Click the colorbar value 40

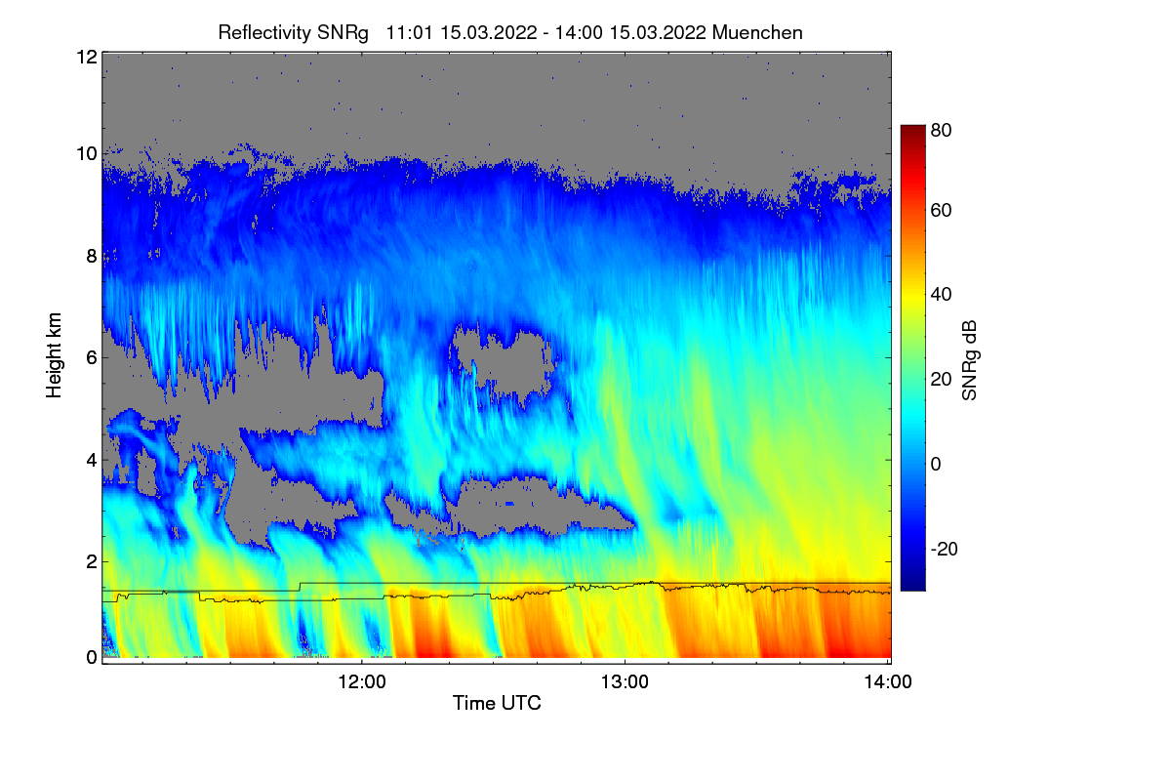[x=941, y=294]
